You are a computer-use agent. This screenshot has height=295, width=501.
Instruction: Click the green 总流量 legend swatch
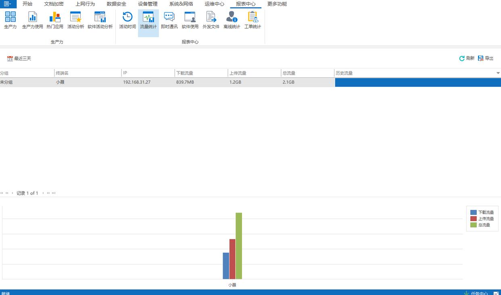[473, 225]
